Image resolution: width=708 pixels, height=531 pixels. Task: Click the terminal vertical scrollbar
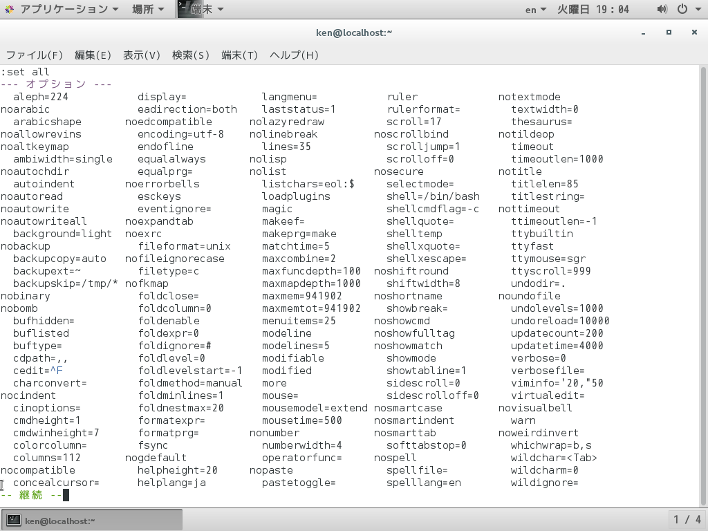703,286
